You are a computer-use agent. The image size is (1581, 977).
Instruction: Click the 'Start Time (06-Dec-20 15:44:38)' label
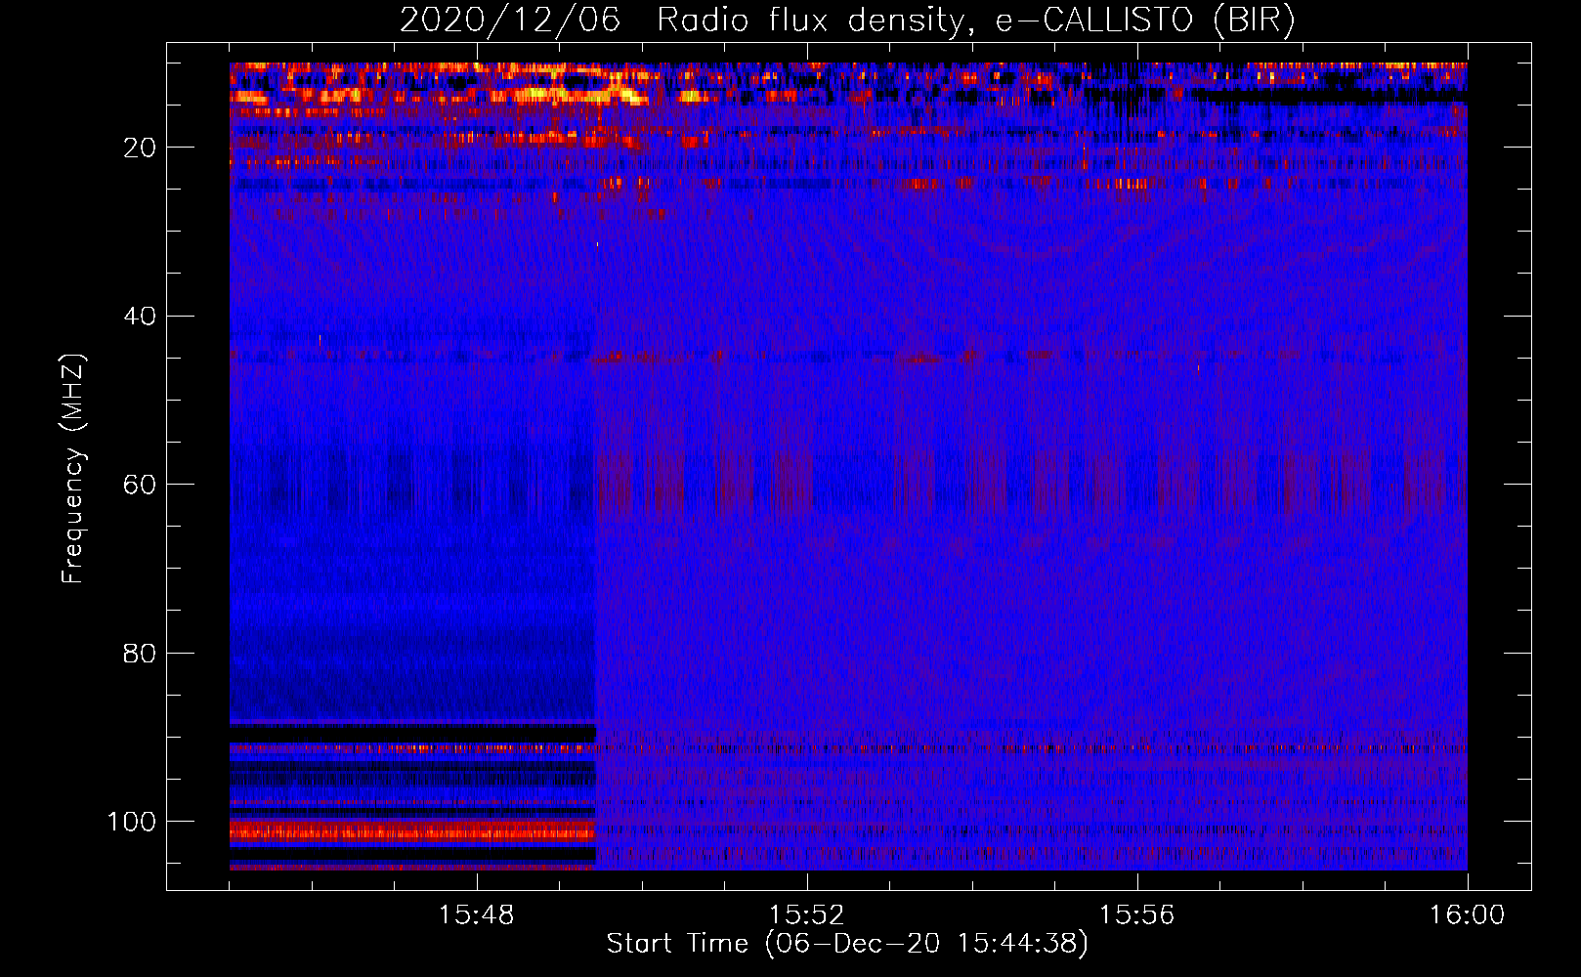[x=847, y=944]
